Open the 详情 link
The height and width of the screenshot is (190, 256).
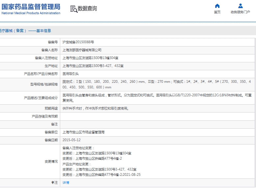66,183
